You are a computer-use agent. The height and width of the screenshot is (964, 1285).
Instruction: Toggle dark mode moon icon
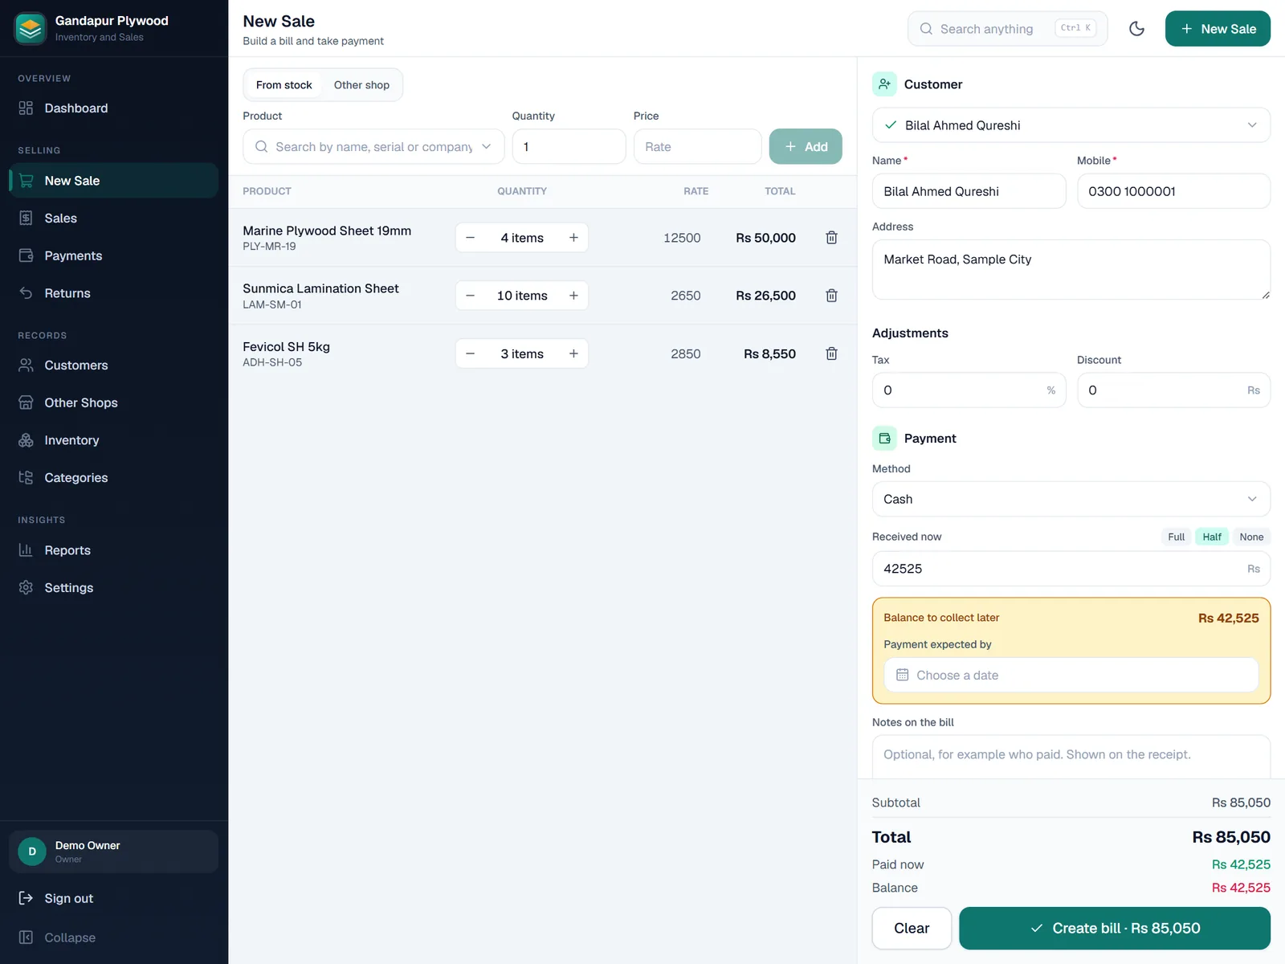[x=1136, y=29]
